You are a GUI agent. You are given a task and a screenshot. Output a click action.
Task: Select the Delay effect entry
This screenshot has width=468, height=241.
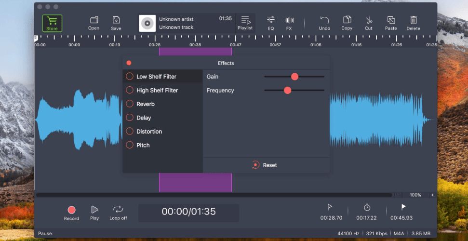tap(162, 118)
